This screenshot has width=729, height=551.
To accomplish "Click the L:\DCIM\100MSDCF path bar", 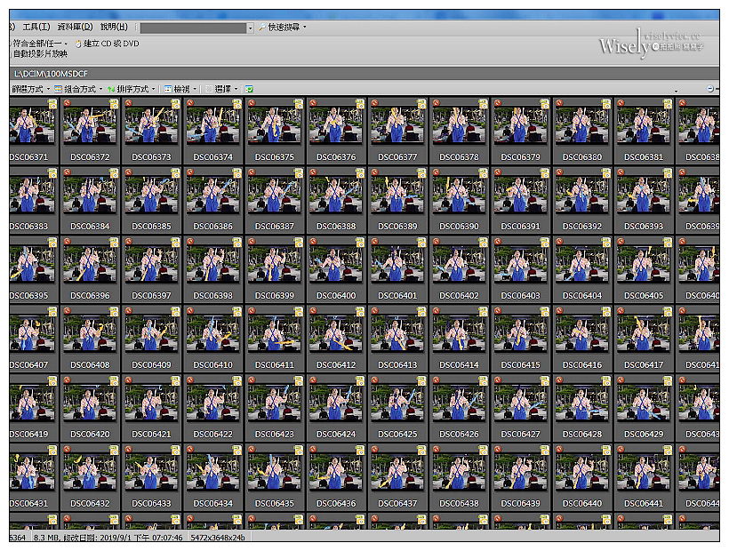I will 364,74.
